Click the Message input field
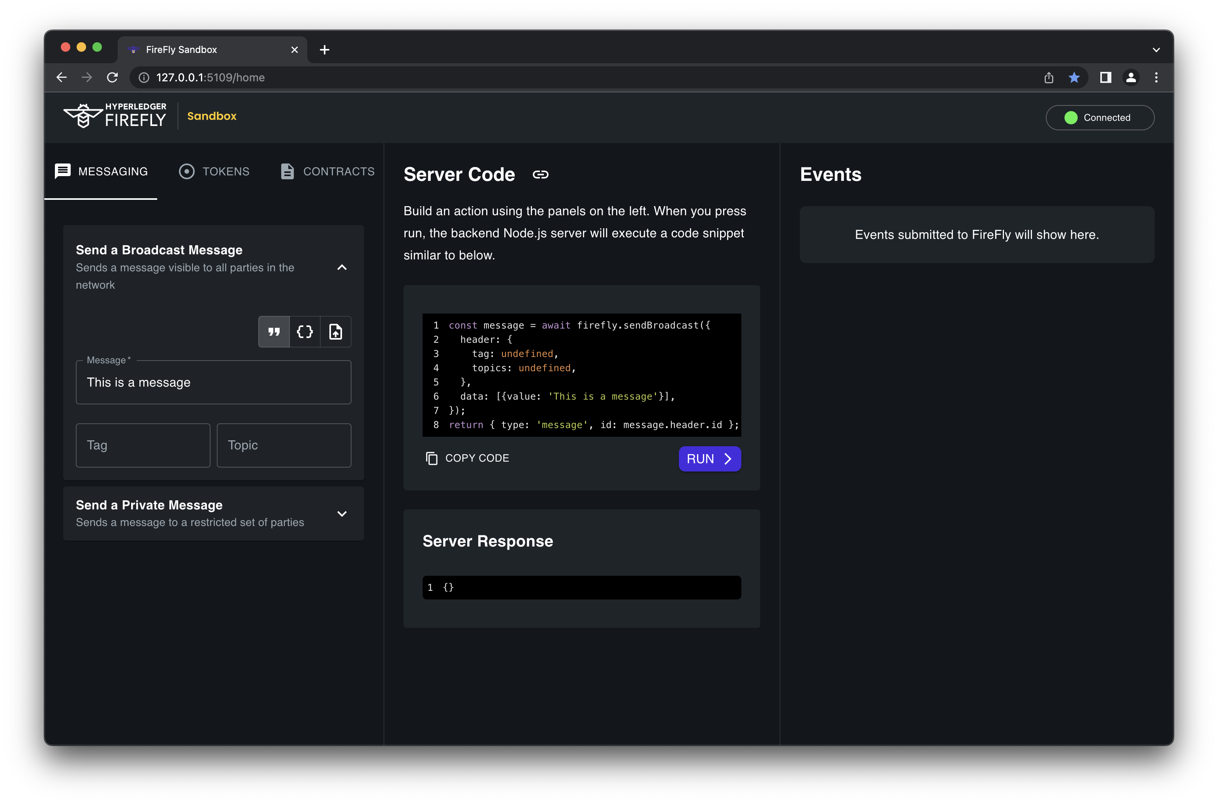This screenshot has width=1218, height=804. pos(214,381)
